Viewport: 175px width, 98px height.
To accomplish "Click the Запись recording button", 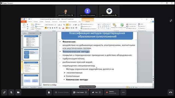I will tap(112, 92).
